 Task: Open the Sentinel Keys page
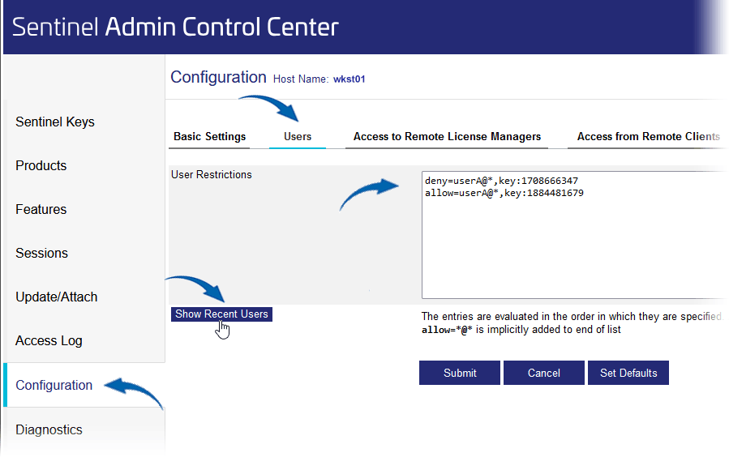[x=55, y=122]
